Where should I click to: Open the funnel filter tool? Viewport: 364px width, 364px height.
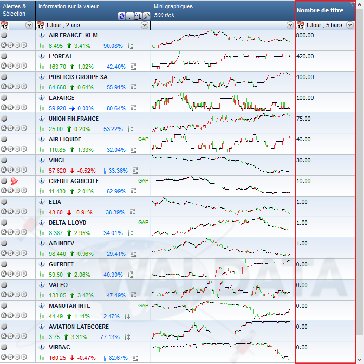click(130, 16)
